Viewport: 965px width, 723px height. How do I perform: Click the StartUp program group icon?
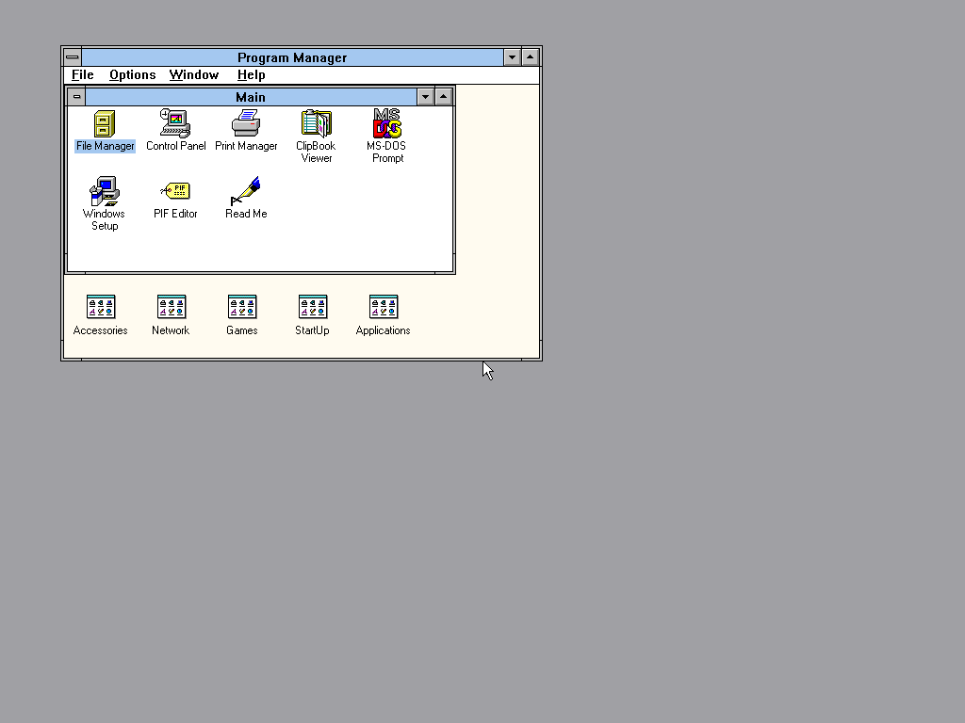coord(313,308)
